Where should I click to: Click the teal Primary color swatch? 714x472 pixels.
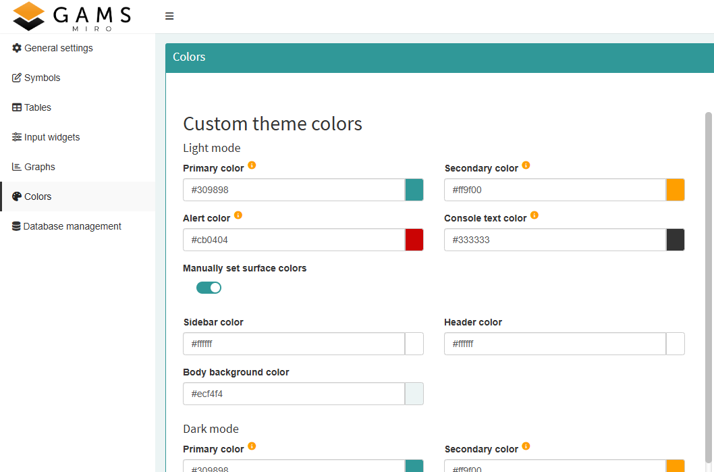414,190
